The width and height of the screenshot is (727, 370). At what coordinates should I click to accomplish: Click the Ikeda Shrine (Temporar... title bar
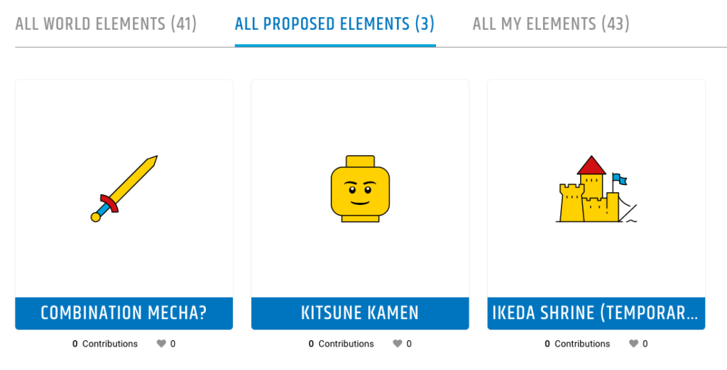point(596,313)
